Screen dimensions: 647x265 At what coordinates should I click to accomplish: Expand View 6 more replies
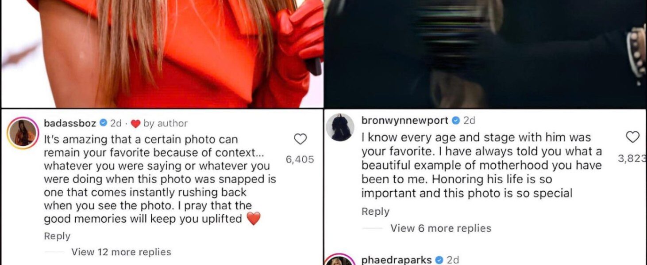click(x=441, y=228)
